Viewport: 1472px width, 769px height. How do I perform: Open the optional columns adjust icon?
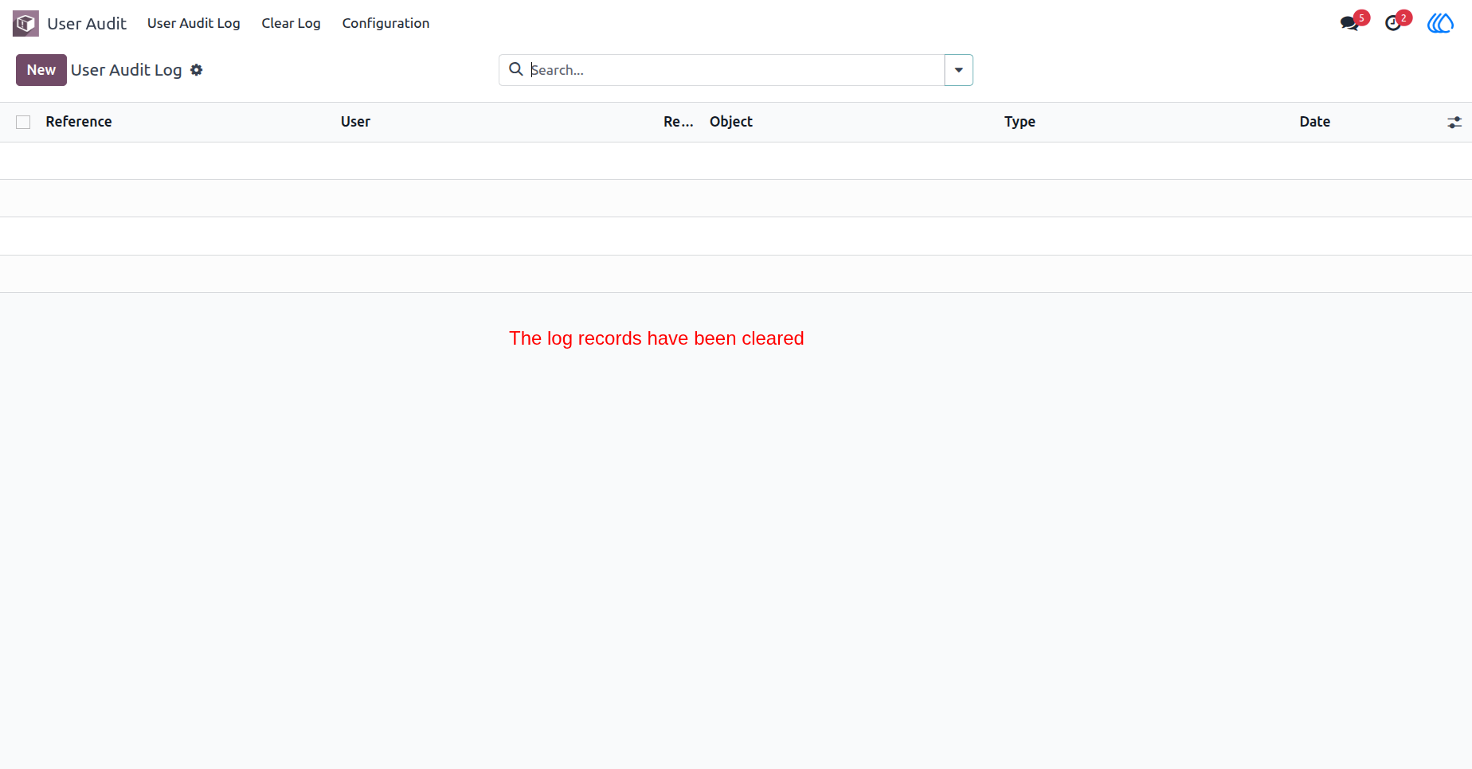pyautogui.click(x=1454, y=122)
